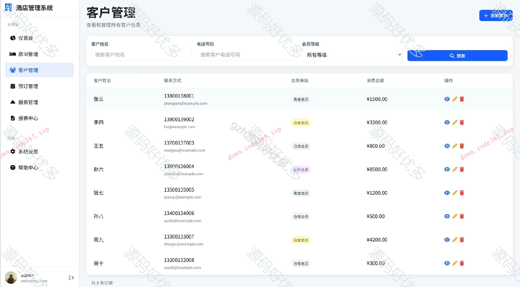This screenshot has height=287, width=520.
Task: Click the edit pencil in 王五 row
Action: [x=454, y=146]
